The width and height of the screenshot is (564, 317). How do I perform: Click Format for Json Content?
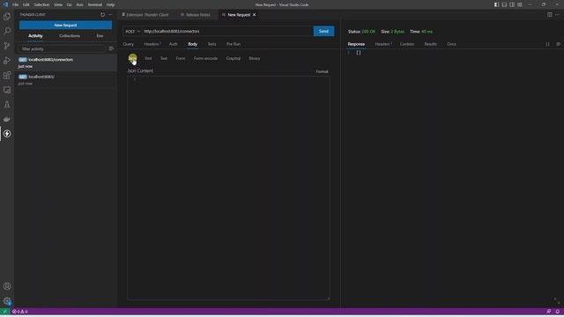(x=322, y=71)
